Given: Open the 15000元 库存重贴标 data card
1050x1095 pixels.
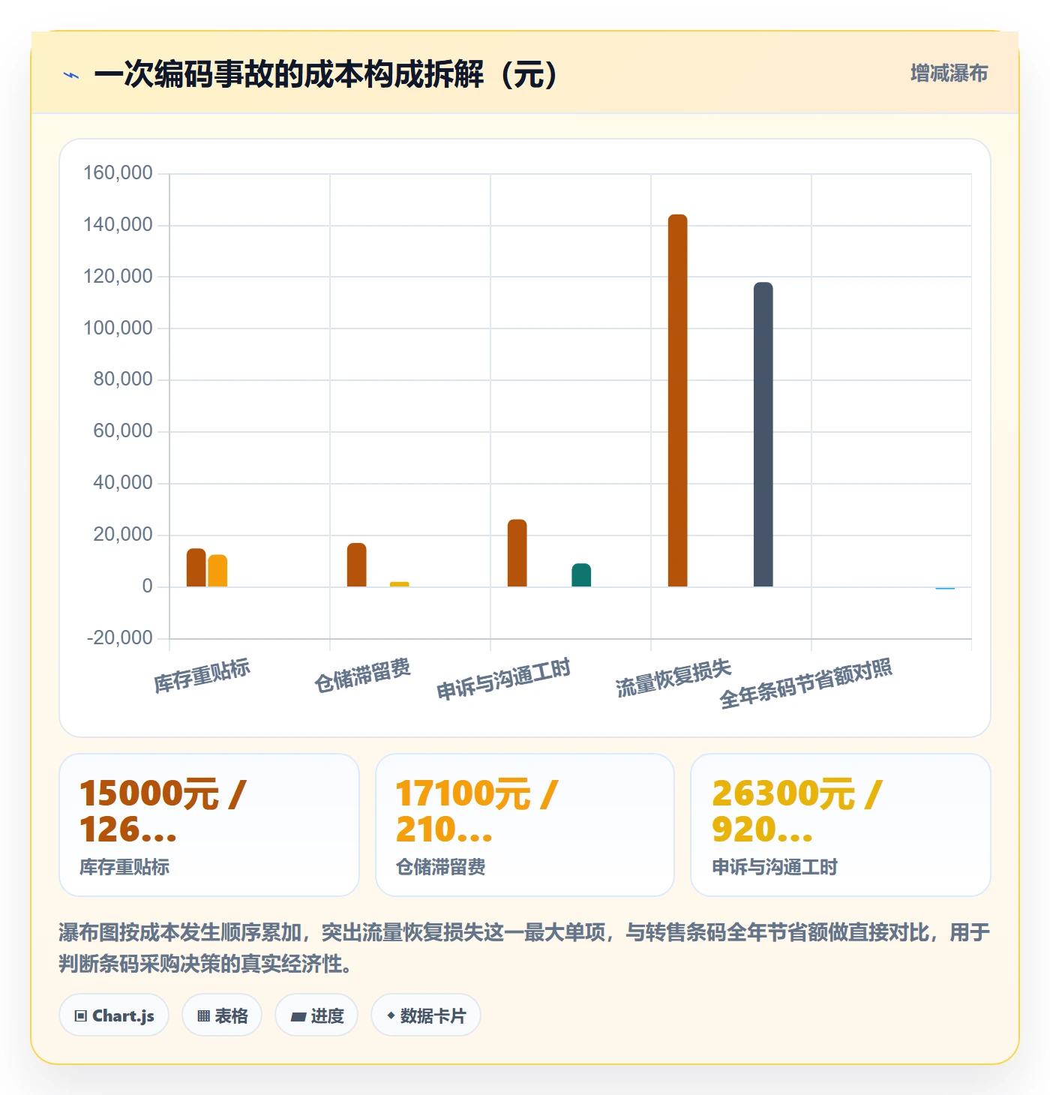Looking at the screenshot, I should (209, 825).
